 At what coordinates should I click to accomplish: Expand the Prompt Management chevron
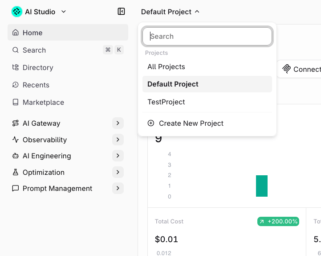[118, 188]
